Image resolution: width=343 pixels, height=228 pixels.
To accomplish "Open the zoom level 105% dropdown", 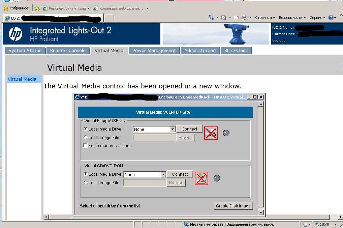I will pyautogui.click(x=335, y=224).
